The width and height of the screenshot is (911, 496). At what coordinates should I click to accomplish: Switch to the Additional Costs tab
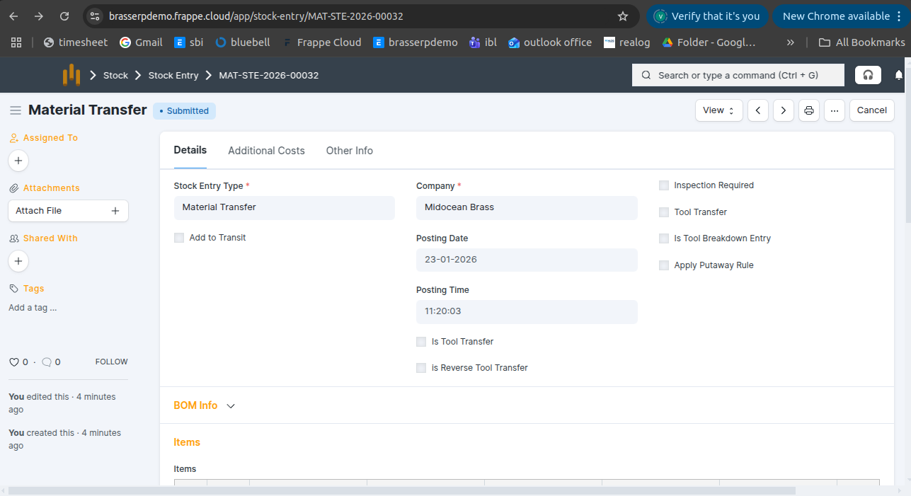(266, 151)
